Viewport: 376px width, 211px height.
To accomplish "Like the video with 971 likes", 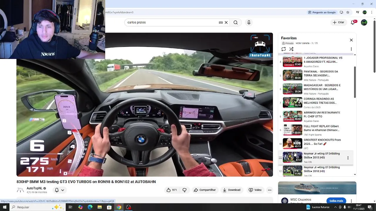I will pyautogui.click(x=172, y=190).
